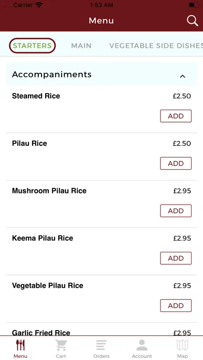Screen dimensions: 203x360
Task: Add Keema Pilau Rice to cart
Action: (x=176, y=258)
